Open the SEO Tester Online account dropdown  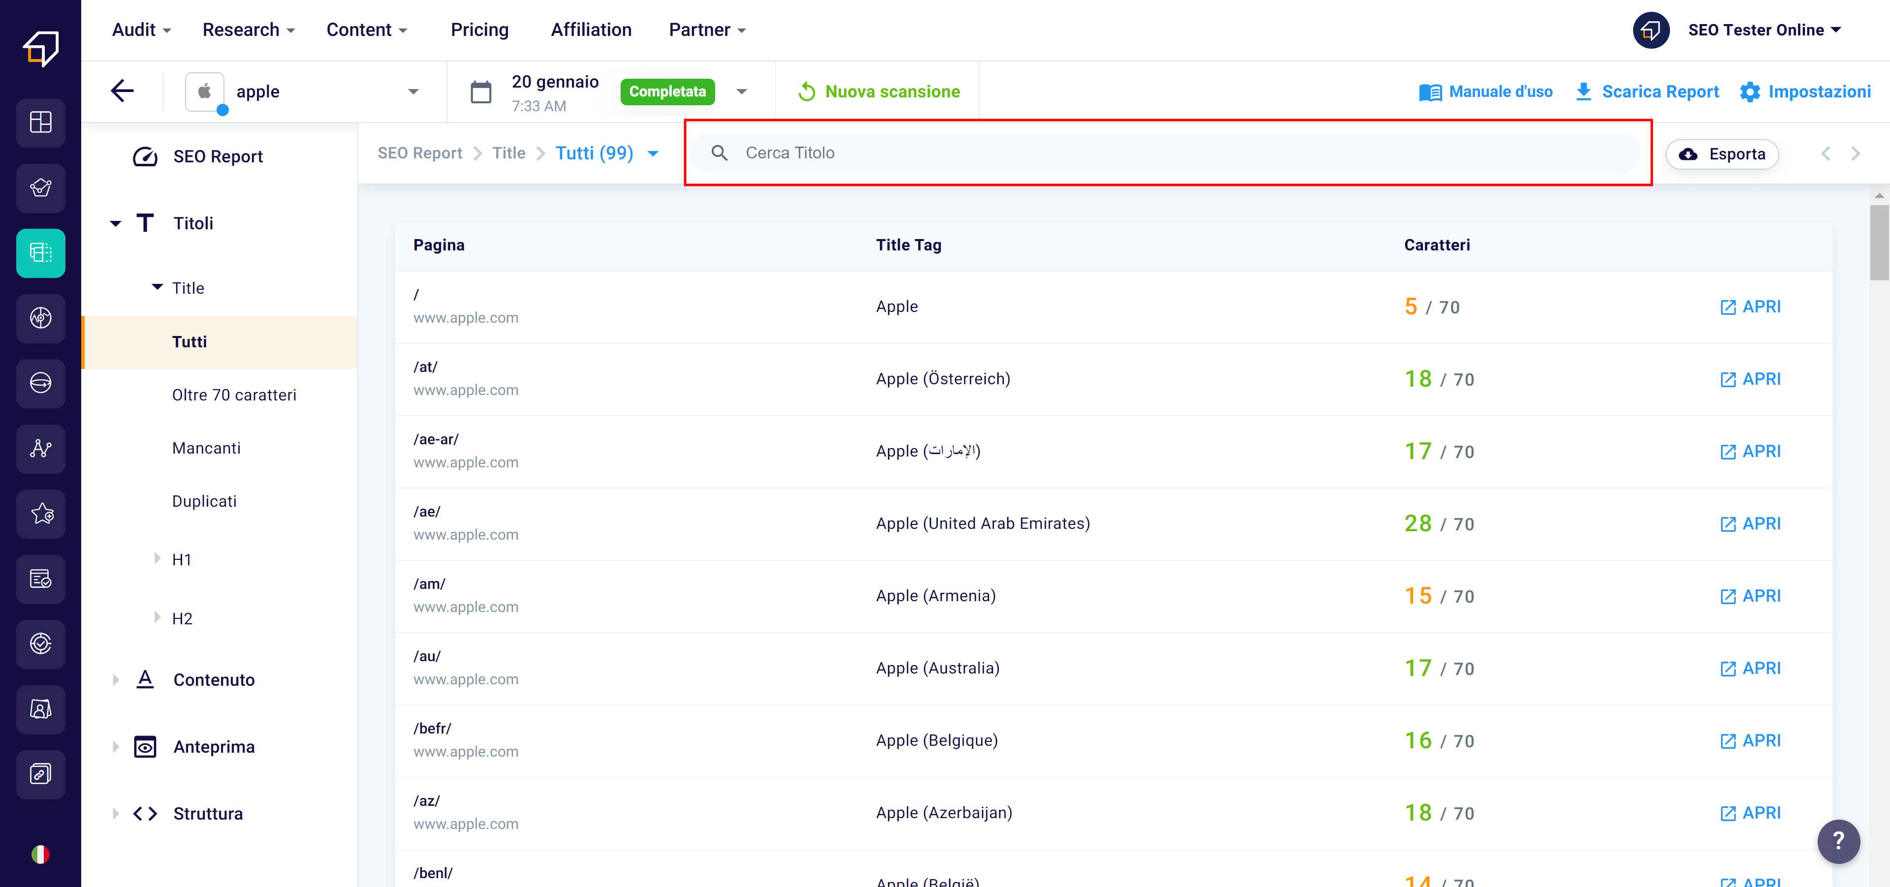(x=1765, y=30)
